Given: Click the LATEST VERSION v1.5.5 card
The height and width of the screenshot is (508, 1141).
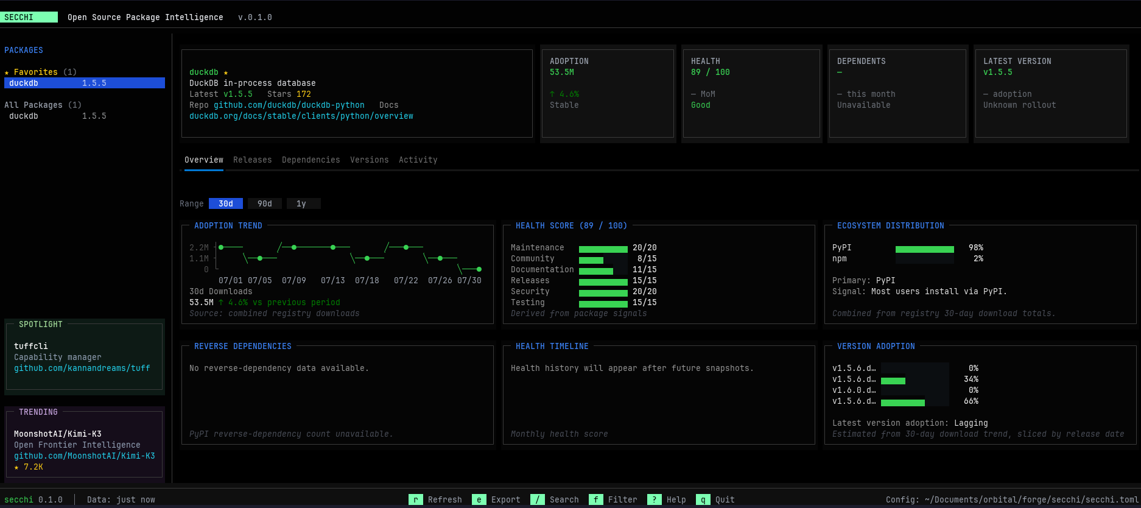Looking at the screenshot, I should pos(1051,94).
